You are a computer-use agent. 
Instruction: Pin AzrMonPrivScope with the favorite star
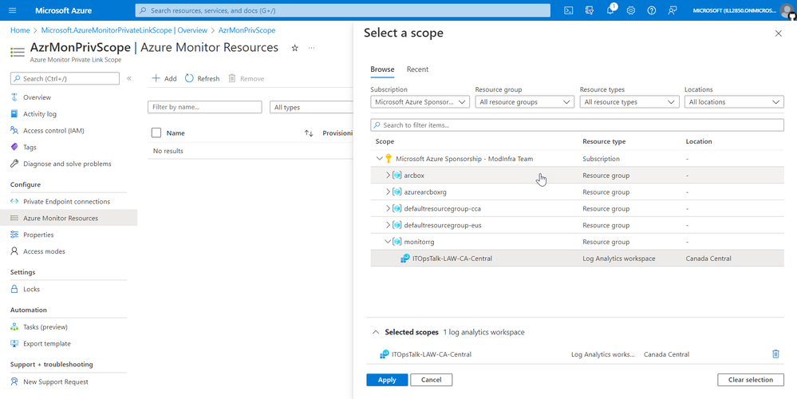click(x=294, y=48)
